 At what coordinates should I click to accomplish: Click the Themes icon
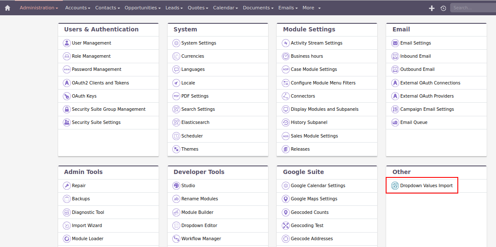click(176, 149)
